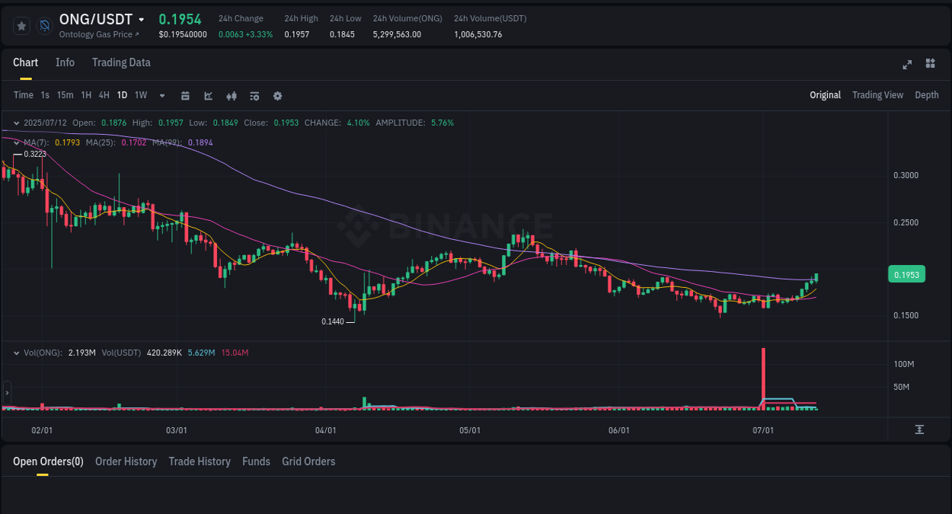Switch chart to Trading View mode

(877, 95)
